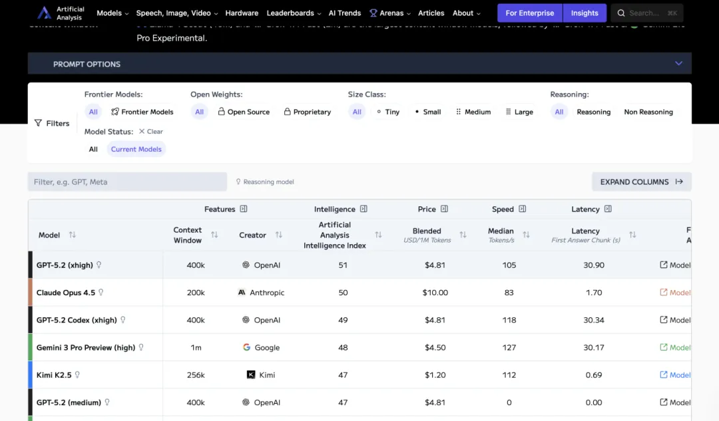The image size is (719, 421).
Task: Open external model link icon for GPT-5.2 (xhigh)
Action: pyautogui.click(x=664, y=265)
